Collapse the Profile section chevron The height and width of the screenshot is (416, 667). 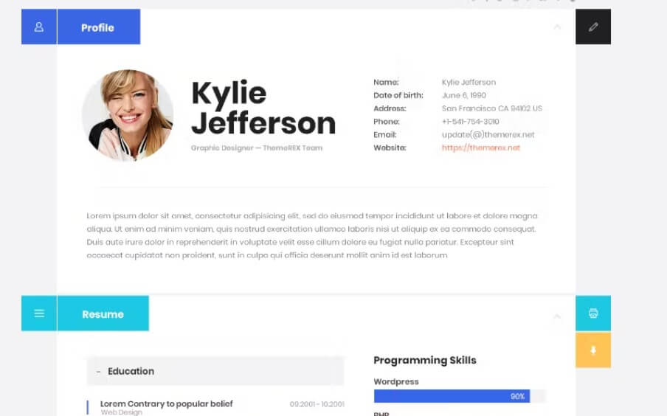click(x=557, y=27)
